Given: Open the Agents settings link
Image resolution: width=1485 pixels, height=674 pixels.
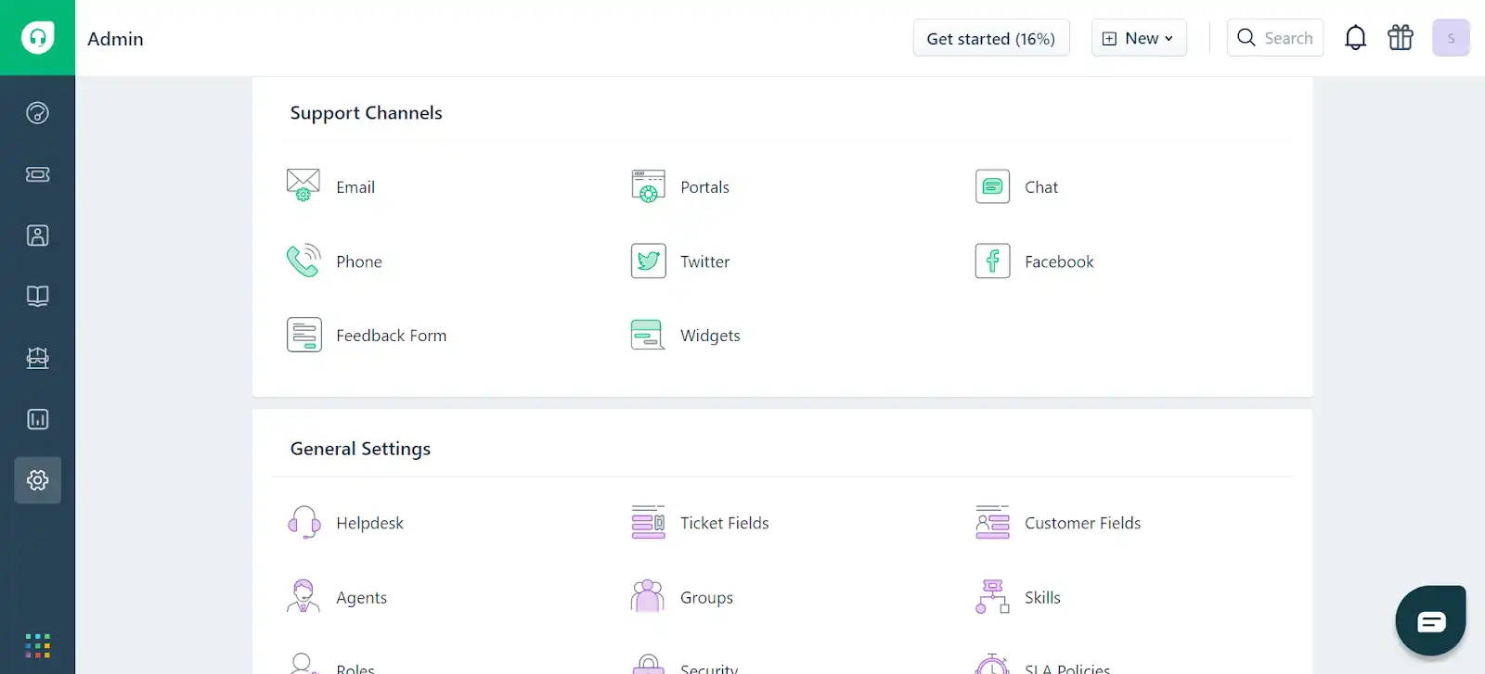Looking at the screenshot, I should tap(361, 598).
